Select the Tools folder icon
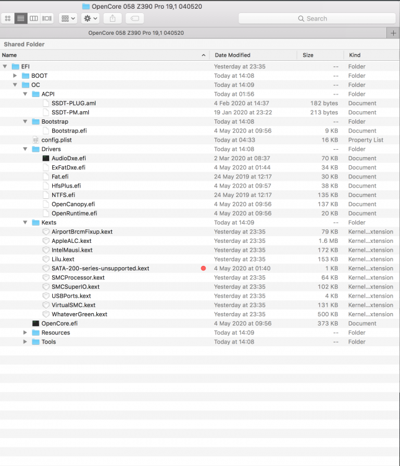Viewport: 400px width, 466px height. (x=35, y=342)
